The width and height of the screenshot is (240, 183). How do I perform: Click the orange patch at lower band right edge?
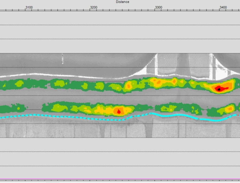pyautogui.click(x=229, y=109)
